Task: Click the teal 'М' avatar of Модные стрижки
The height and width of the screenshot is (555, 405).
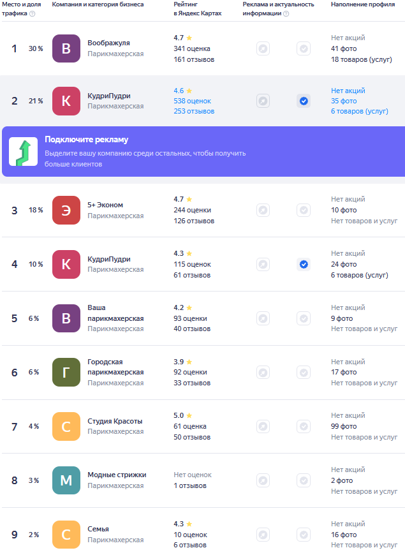Action: pyautogui.click(x=66, y=480)
